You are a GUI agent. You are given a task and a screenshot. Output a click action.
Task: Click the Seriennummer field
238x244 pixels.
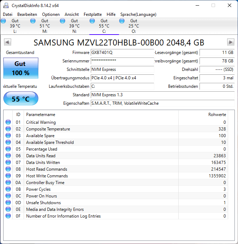122,61
